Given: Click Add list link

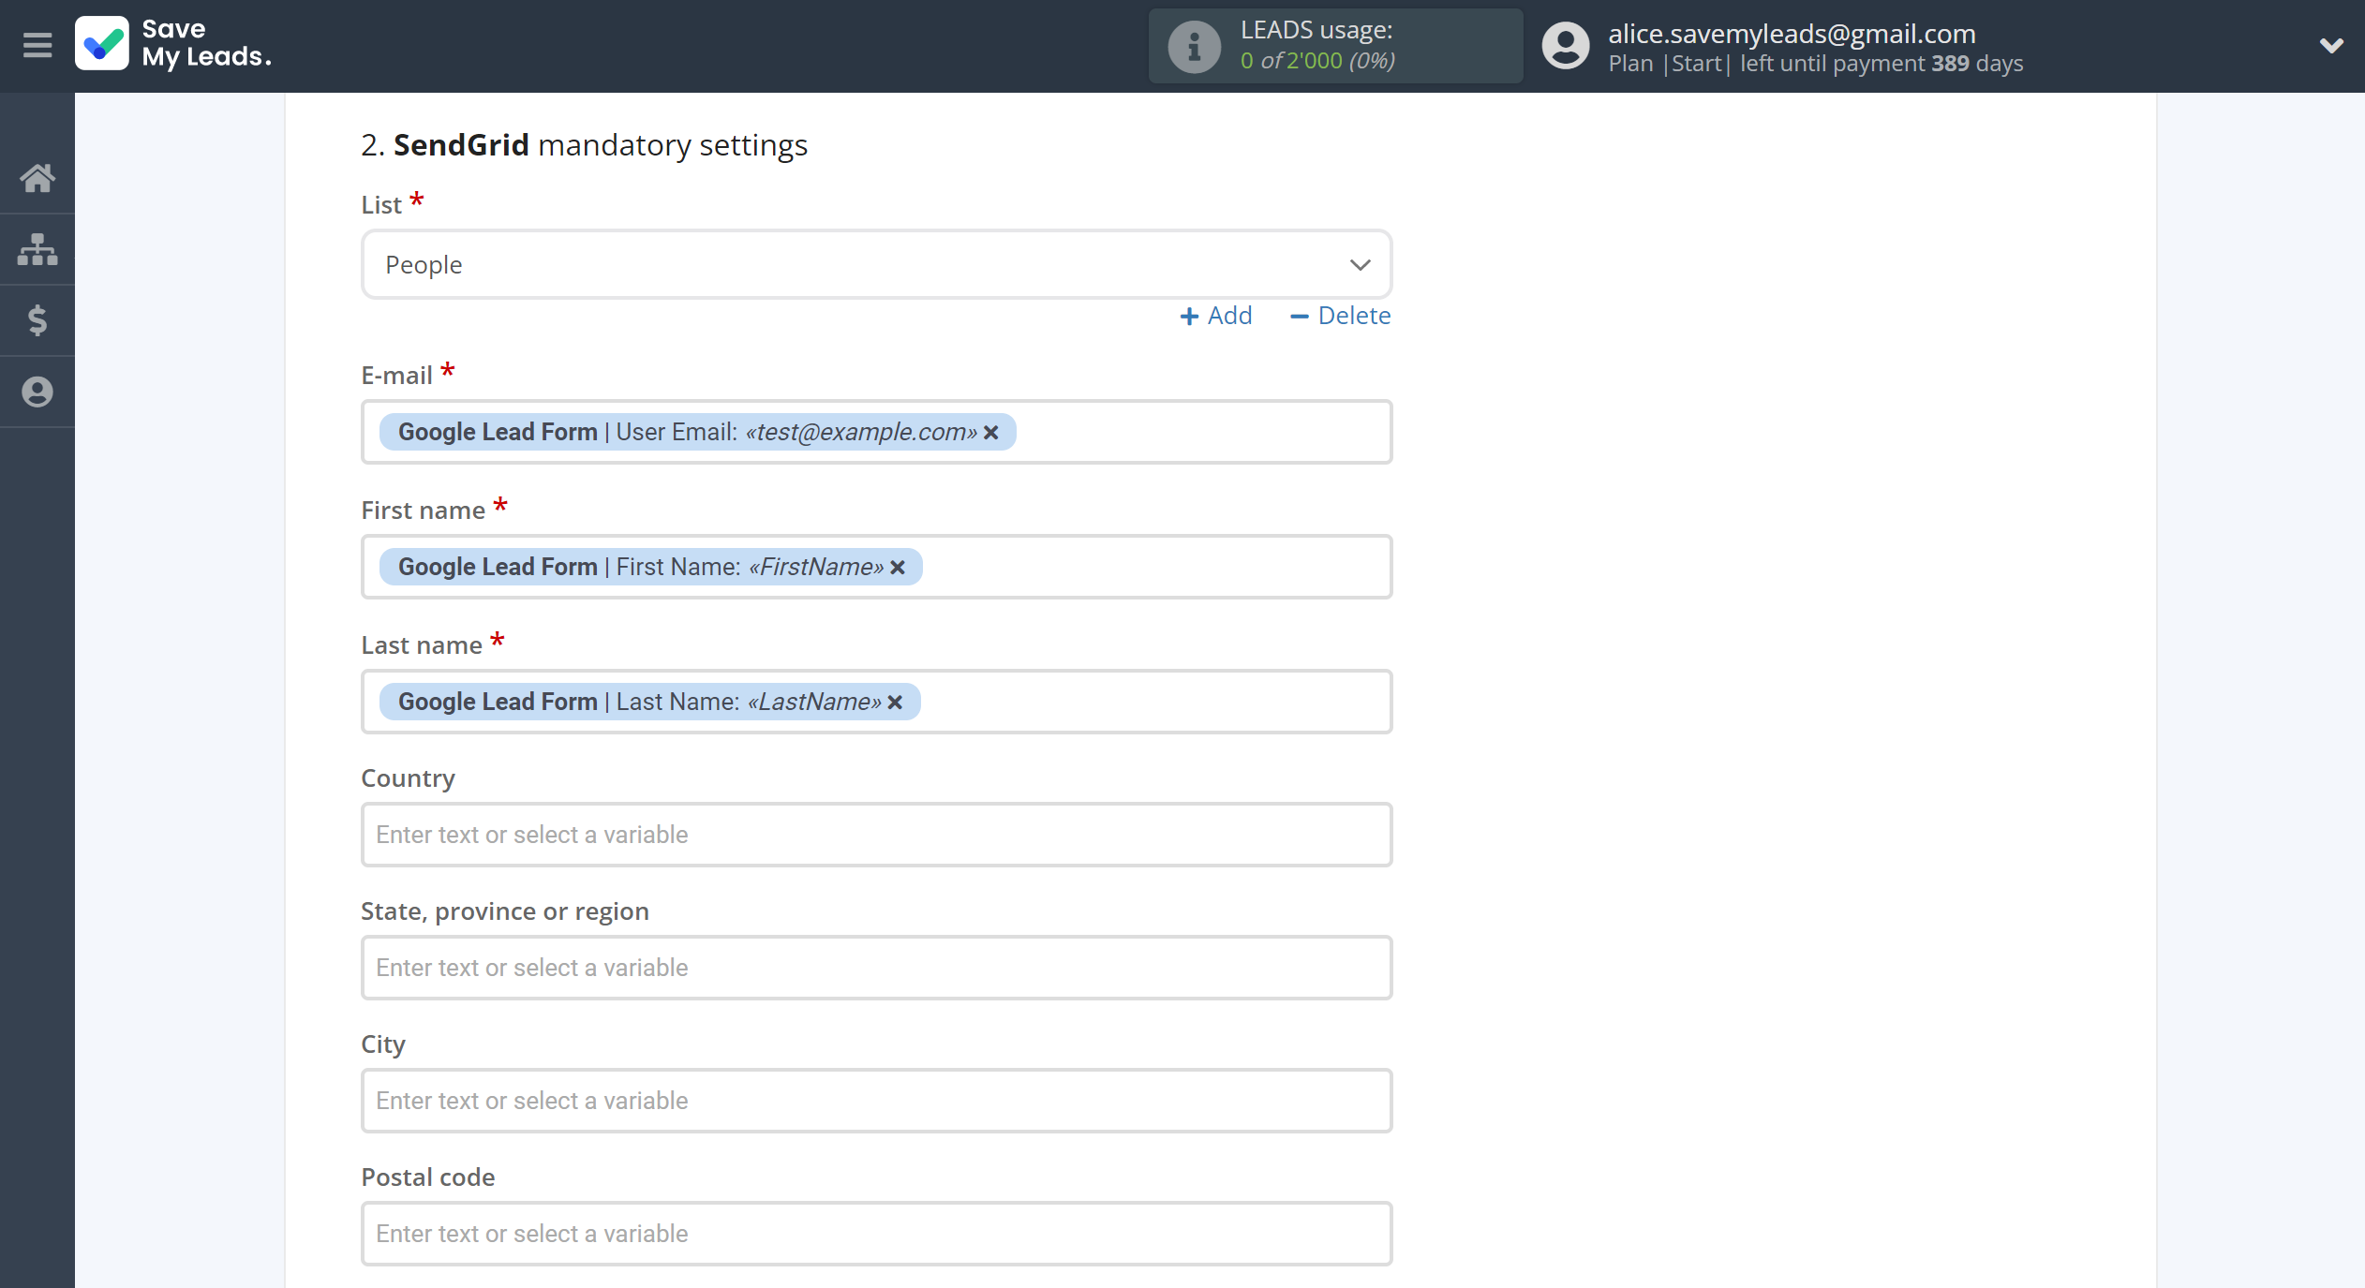Looking at the screenshot, I should coord(1215,316).
